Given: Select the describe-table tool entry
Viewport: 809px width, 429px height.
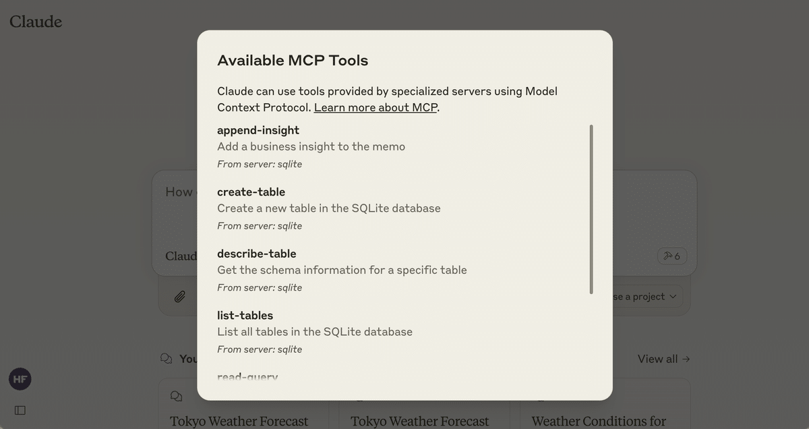Looking at the screenshot, I should tap(256, 254).
